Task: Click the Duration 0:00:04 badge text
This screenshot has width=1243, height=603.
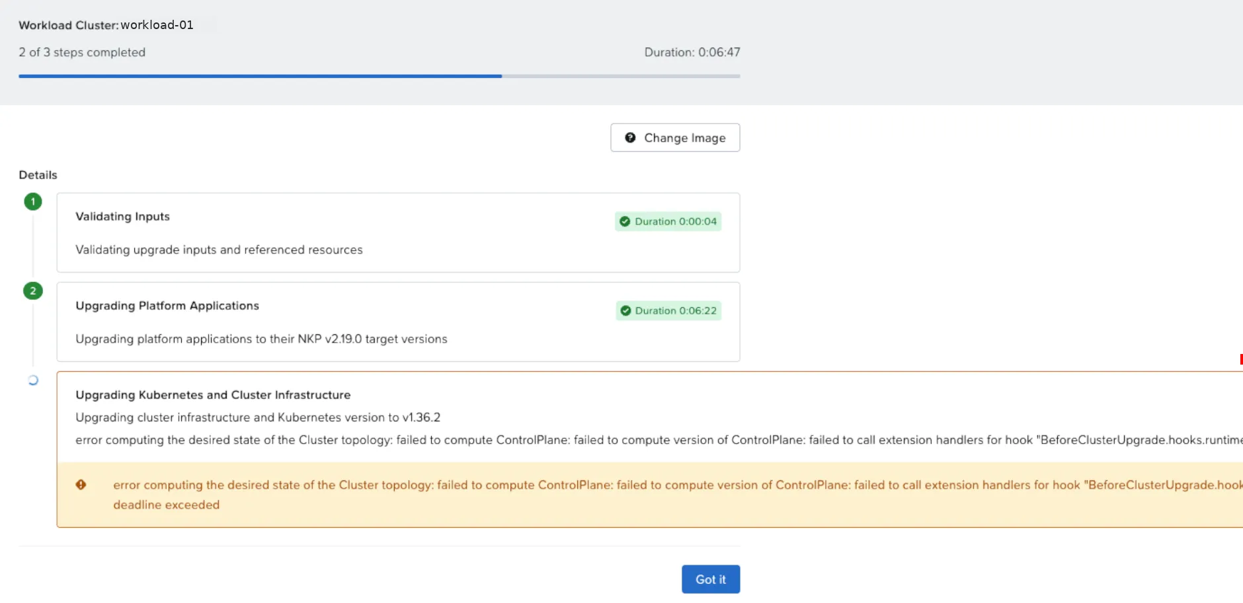Action: (x=676, y=221)
